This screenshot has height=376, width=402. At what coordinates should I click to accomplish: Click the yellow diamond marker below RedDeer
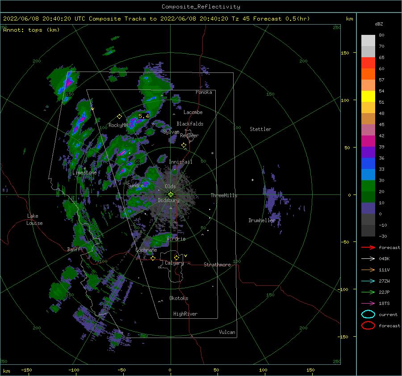click(x=184, y=145)
